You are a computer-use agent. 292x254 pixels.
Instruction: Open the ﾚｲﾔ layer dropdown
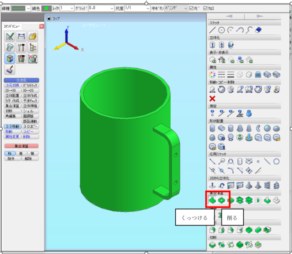coord(71,8)
